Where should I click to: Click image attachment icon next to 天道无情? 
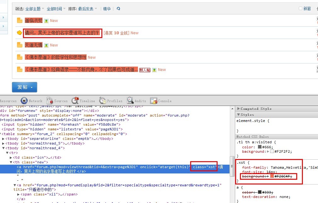coord(46,45)
